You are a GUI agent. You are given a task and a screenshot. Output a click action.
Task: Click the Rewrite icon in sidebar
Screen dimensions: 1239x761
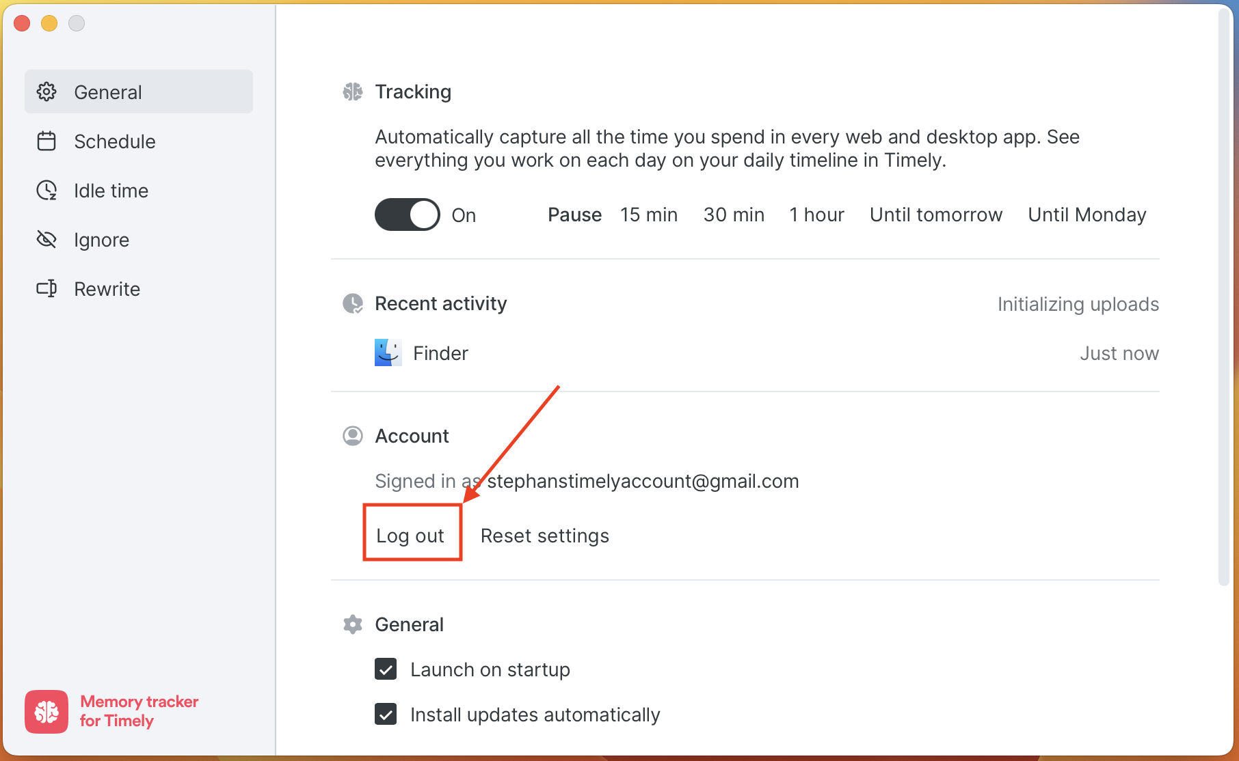pyautogui.click(x=46, y=289)
